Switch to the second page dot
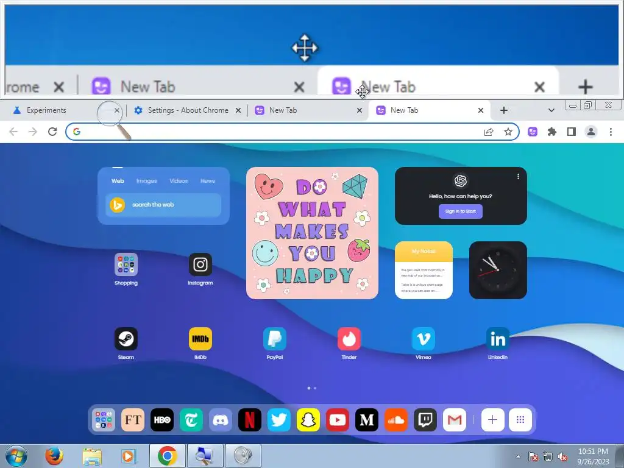The height and width of the screenshot is (468, 624). pos(315,388)
